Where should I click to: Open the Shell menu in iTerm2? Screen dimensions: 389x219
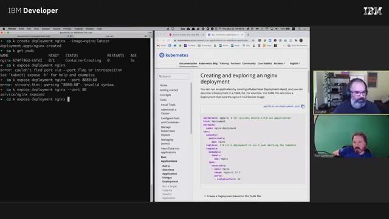(21, 29)
